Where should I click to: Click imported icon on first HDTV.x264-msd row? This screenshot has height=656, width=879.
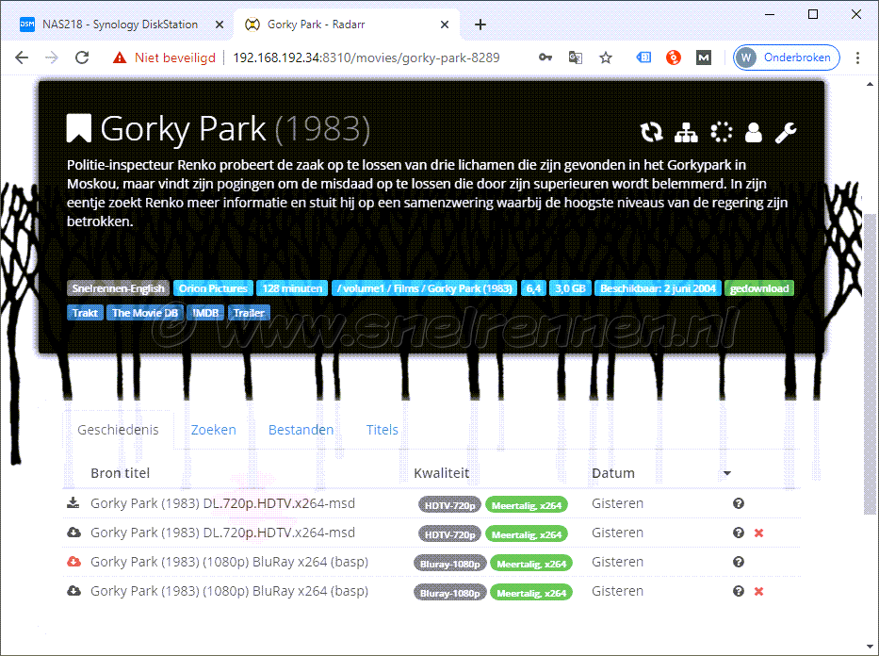tap(73, 503)
